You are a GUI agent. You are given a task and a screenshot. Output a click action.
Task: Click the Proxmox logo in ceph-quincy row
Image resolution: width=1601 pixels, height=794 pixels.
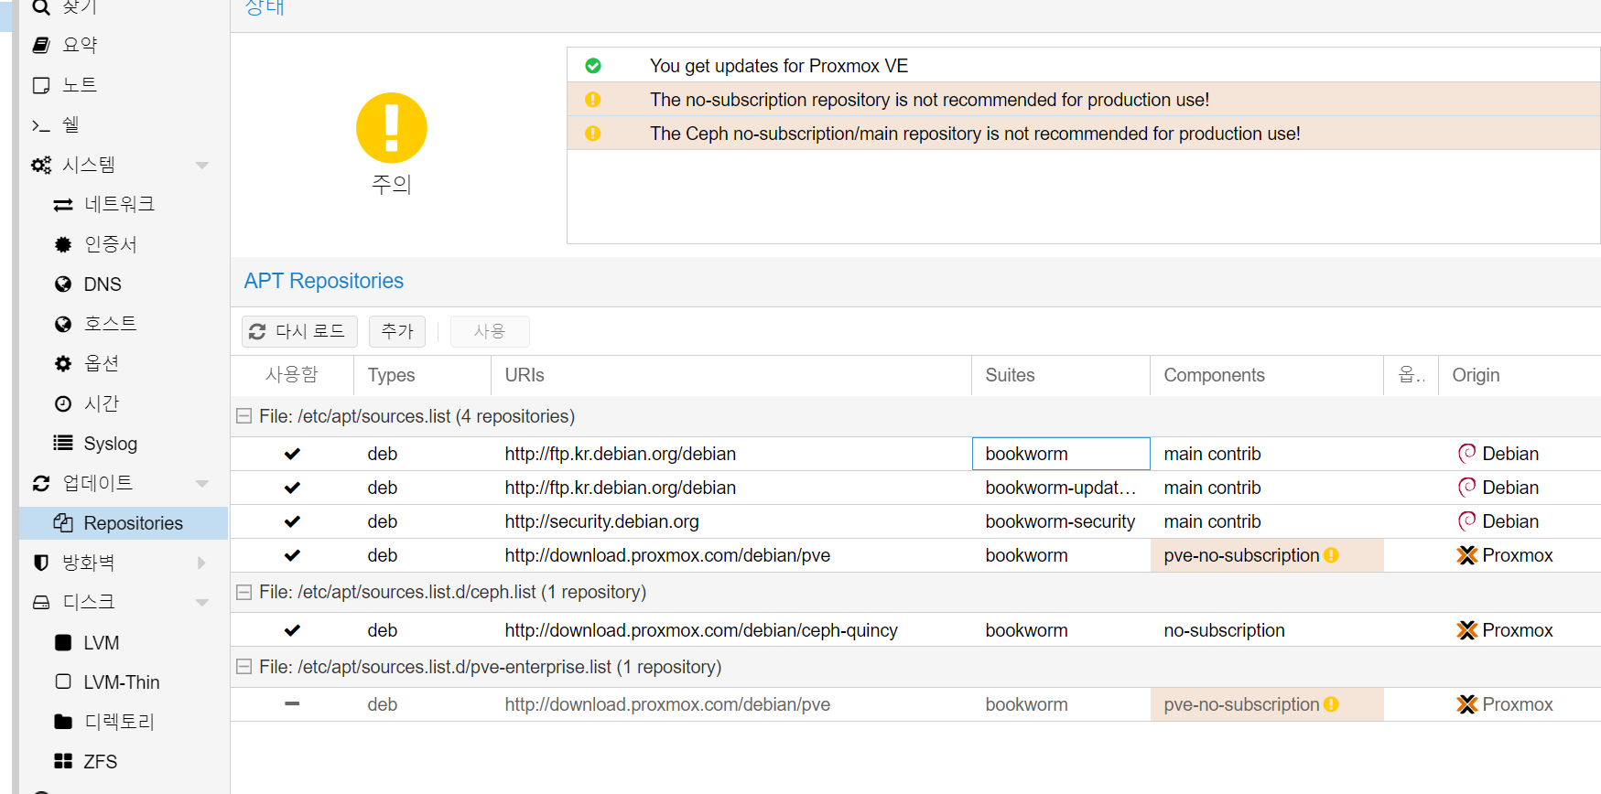tap(1467, 630)
